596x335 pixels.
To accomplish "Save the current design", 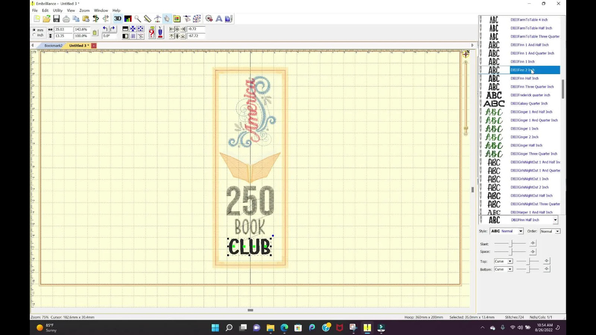I will click(57, 18).
